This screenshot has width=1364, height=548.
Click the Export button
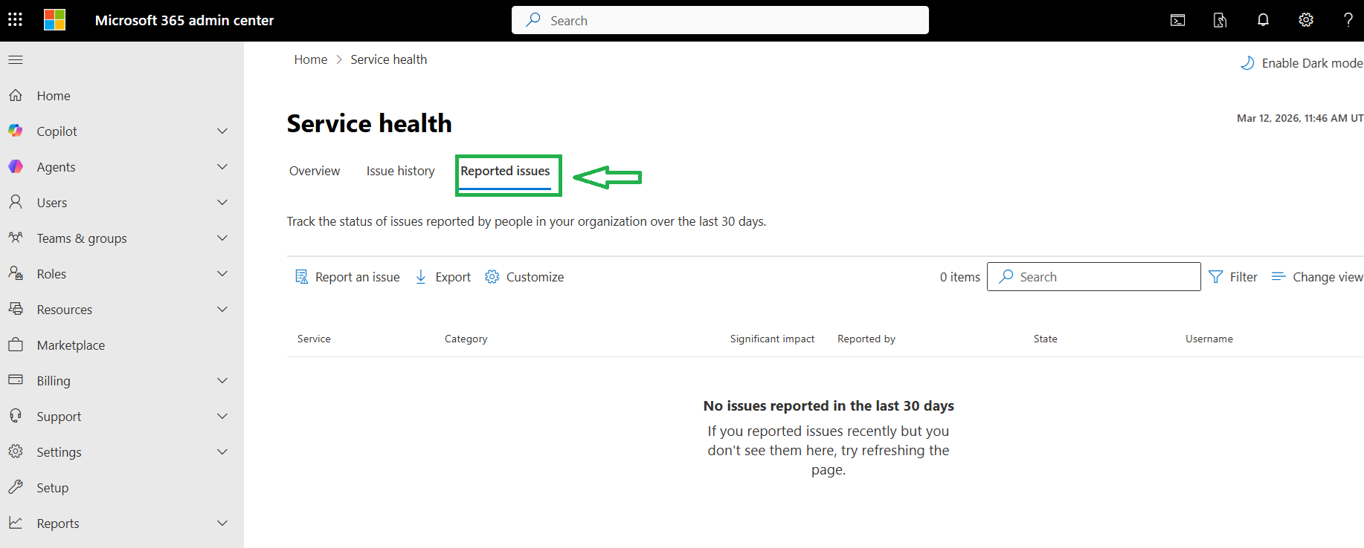(443, 277)
